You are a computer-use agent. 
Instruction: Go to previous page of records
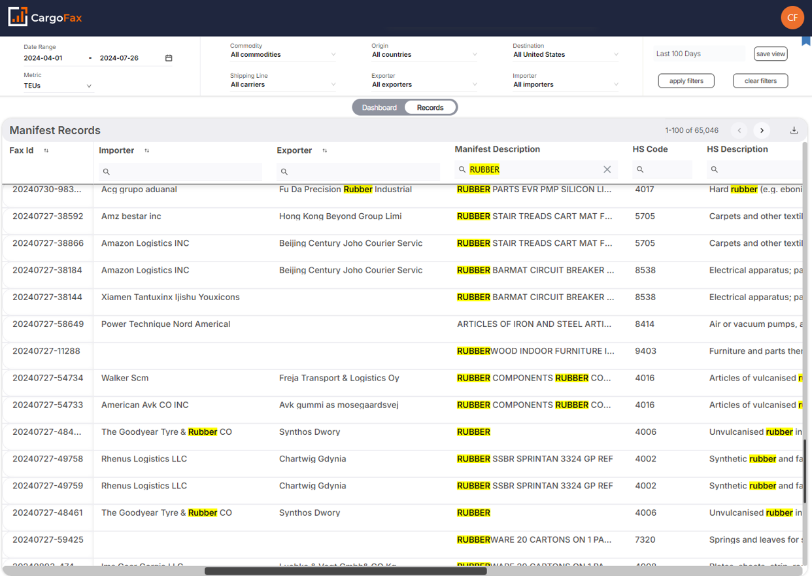click(739, 130)
